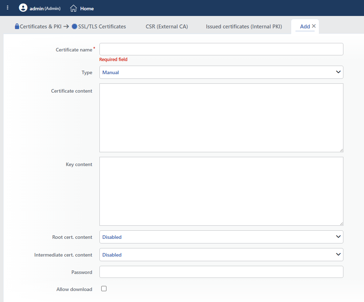This screenshot has height=302, width=364.
Task: Open Certificates & PKI breadcrumb link
Action: 40,27
